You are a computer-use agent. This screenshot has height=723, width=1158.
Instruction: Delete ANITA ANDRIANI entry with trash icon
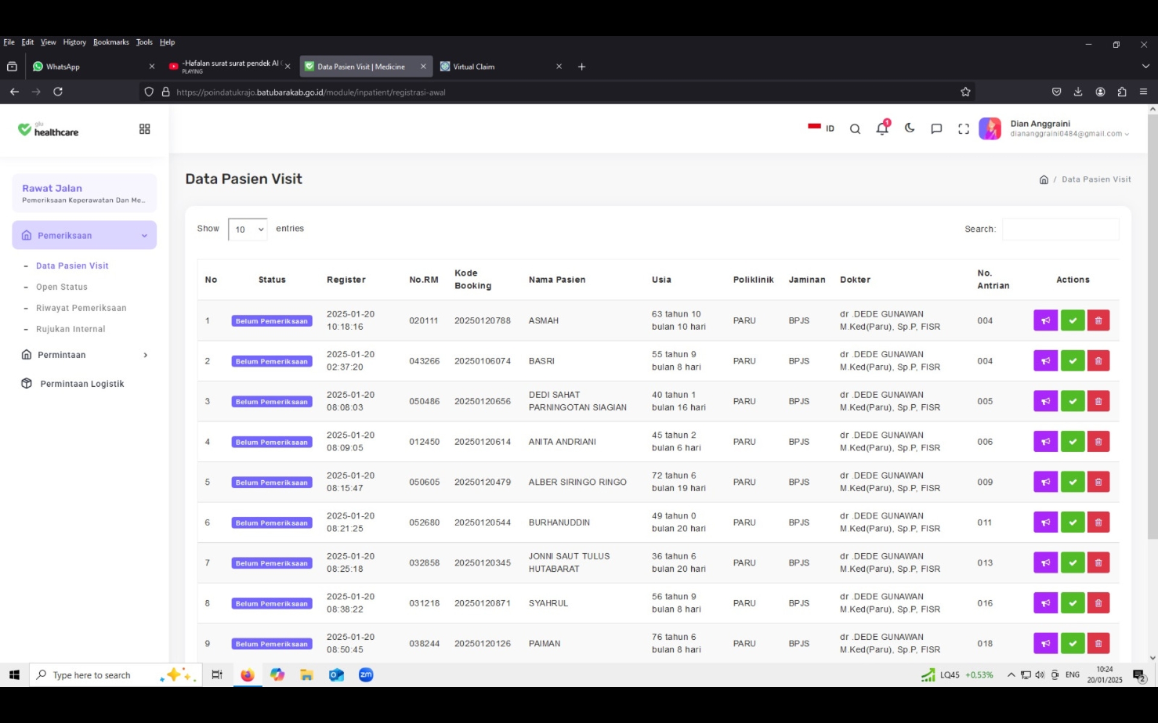tap(1098, 442)
